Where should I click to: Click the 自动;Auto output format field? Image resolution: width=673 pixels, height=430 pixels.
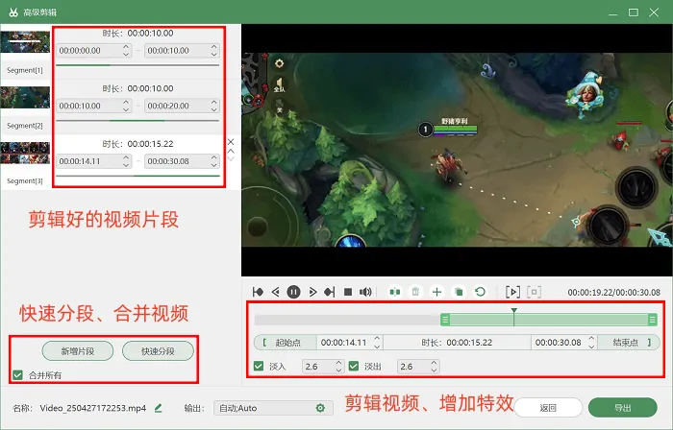point(273,408)
